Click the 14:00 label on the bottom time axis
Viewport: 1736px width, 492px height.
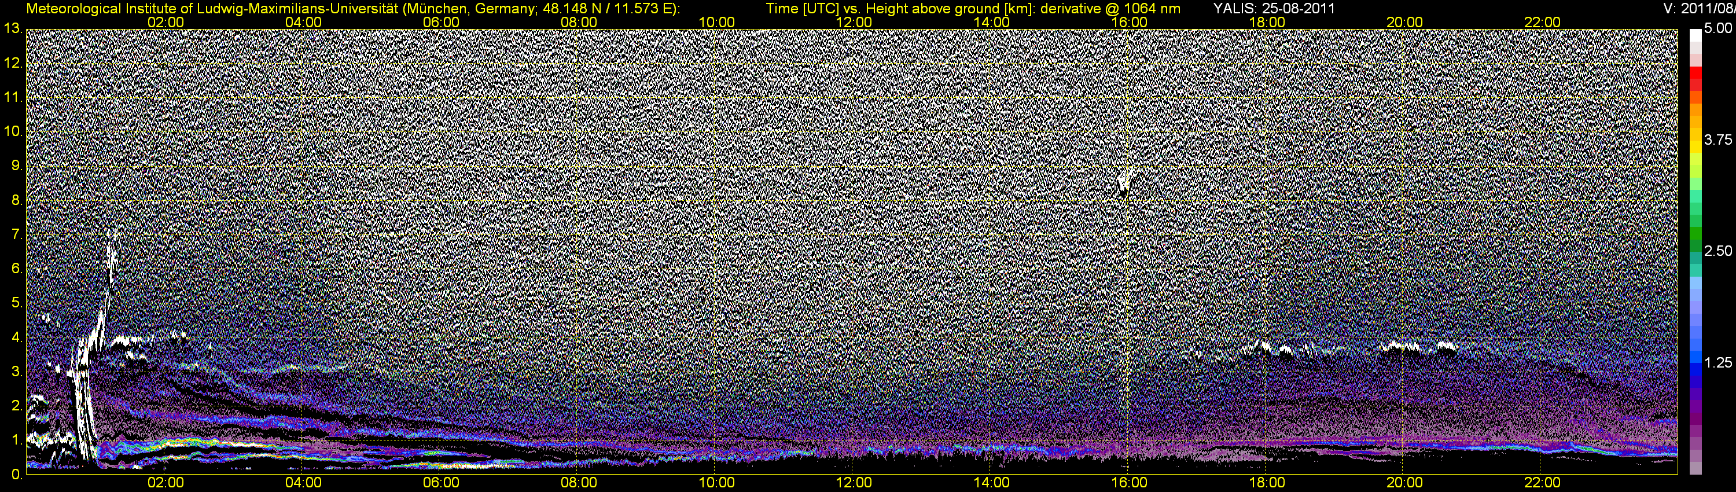click(x=992, y=483)
